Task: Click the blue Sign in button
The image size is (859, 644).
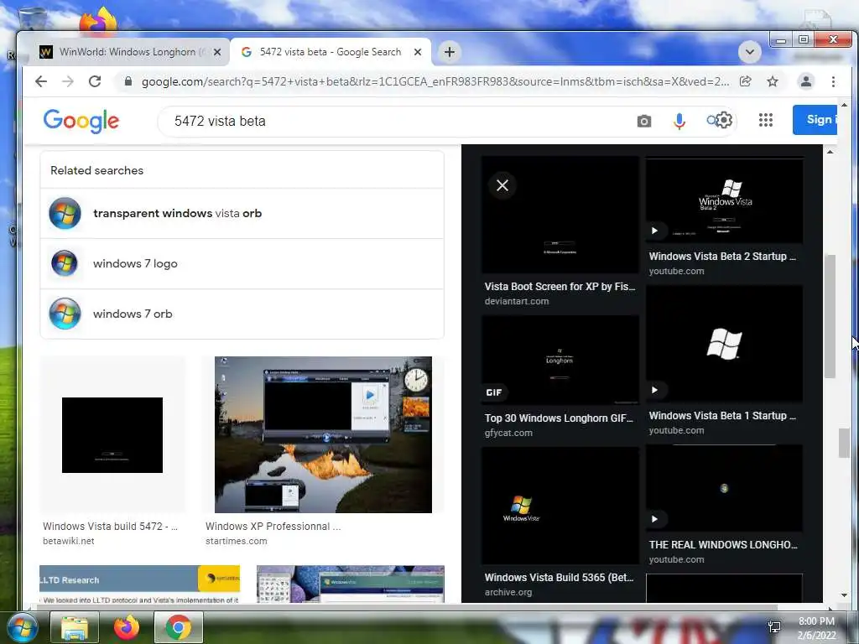Action: pos(815,119)
